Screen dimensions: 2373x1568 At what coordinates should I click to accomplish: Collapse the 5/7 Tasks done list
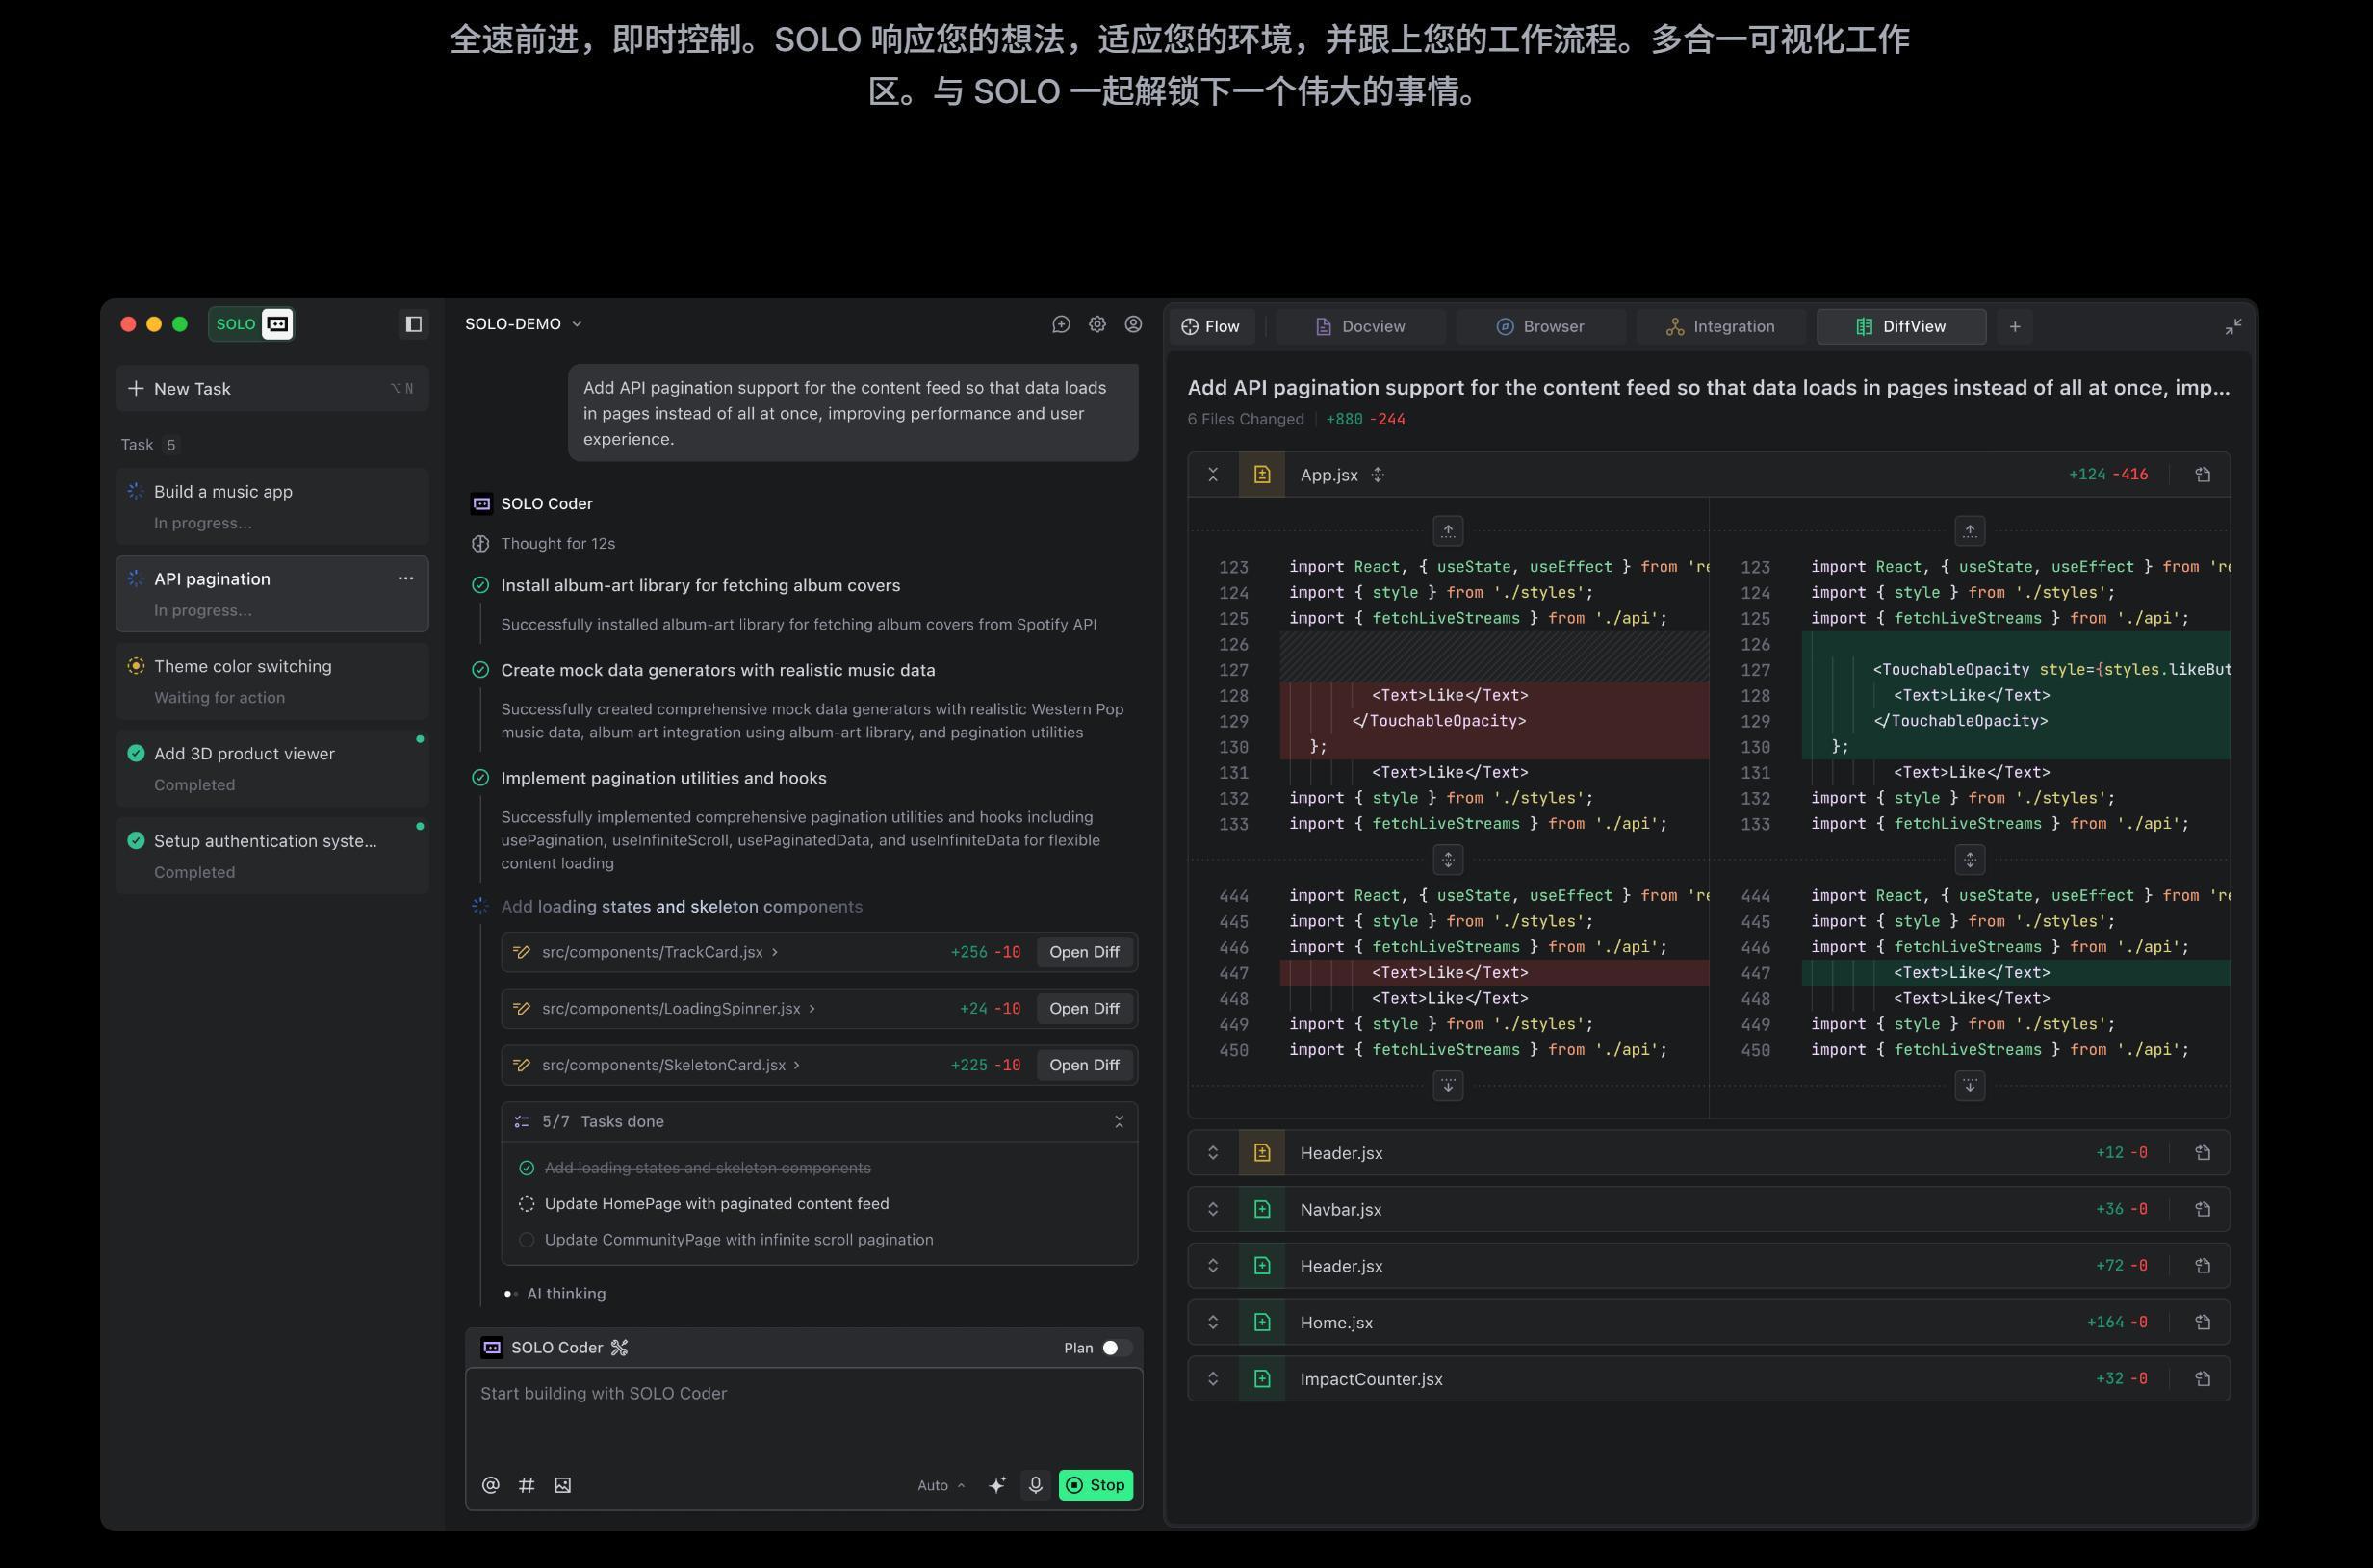pos(1118,1122)
